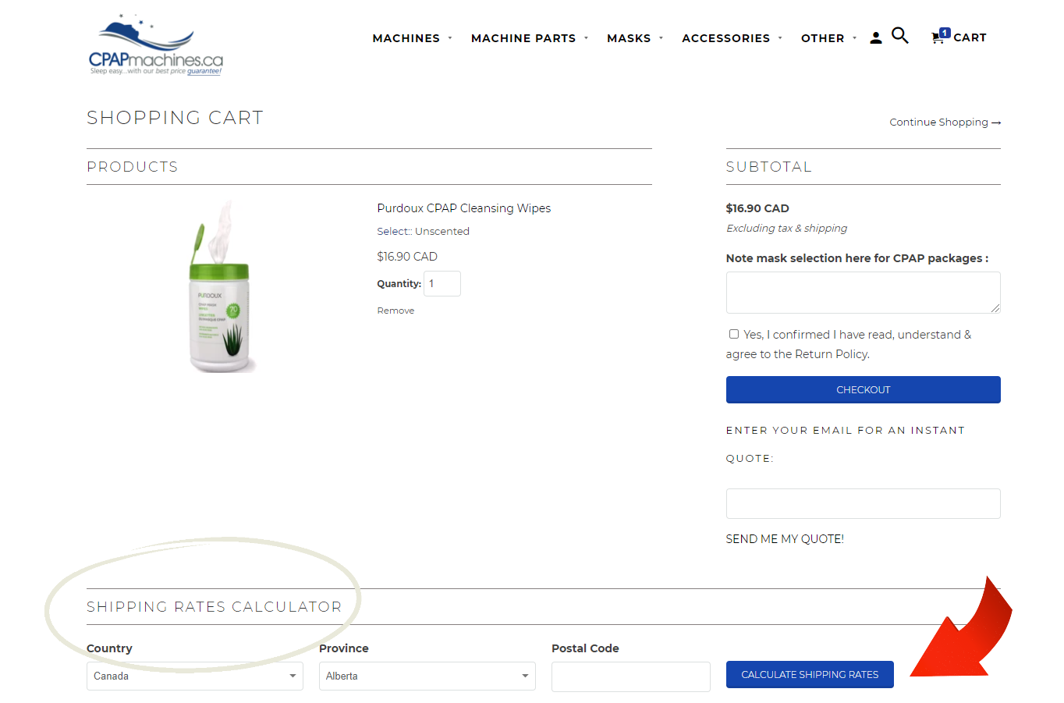This screenshot has width=1064, height=703.
Task: Expand the Other menu
Action: 828,38
